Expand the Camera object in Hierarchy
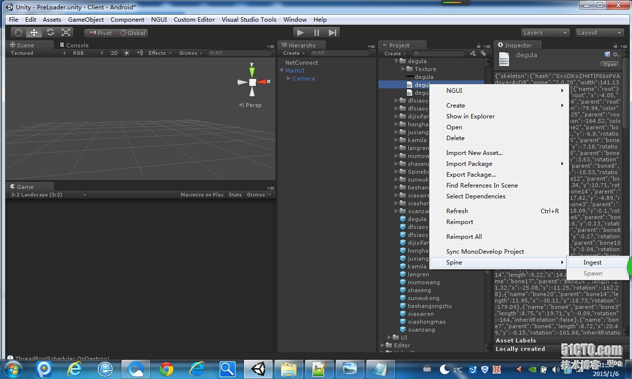632x379 pixels. [x=289, y=78]
